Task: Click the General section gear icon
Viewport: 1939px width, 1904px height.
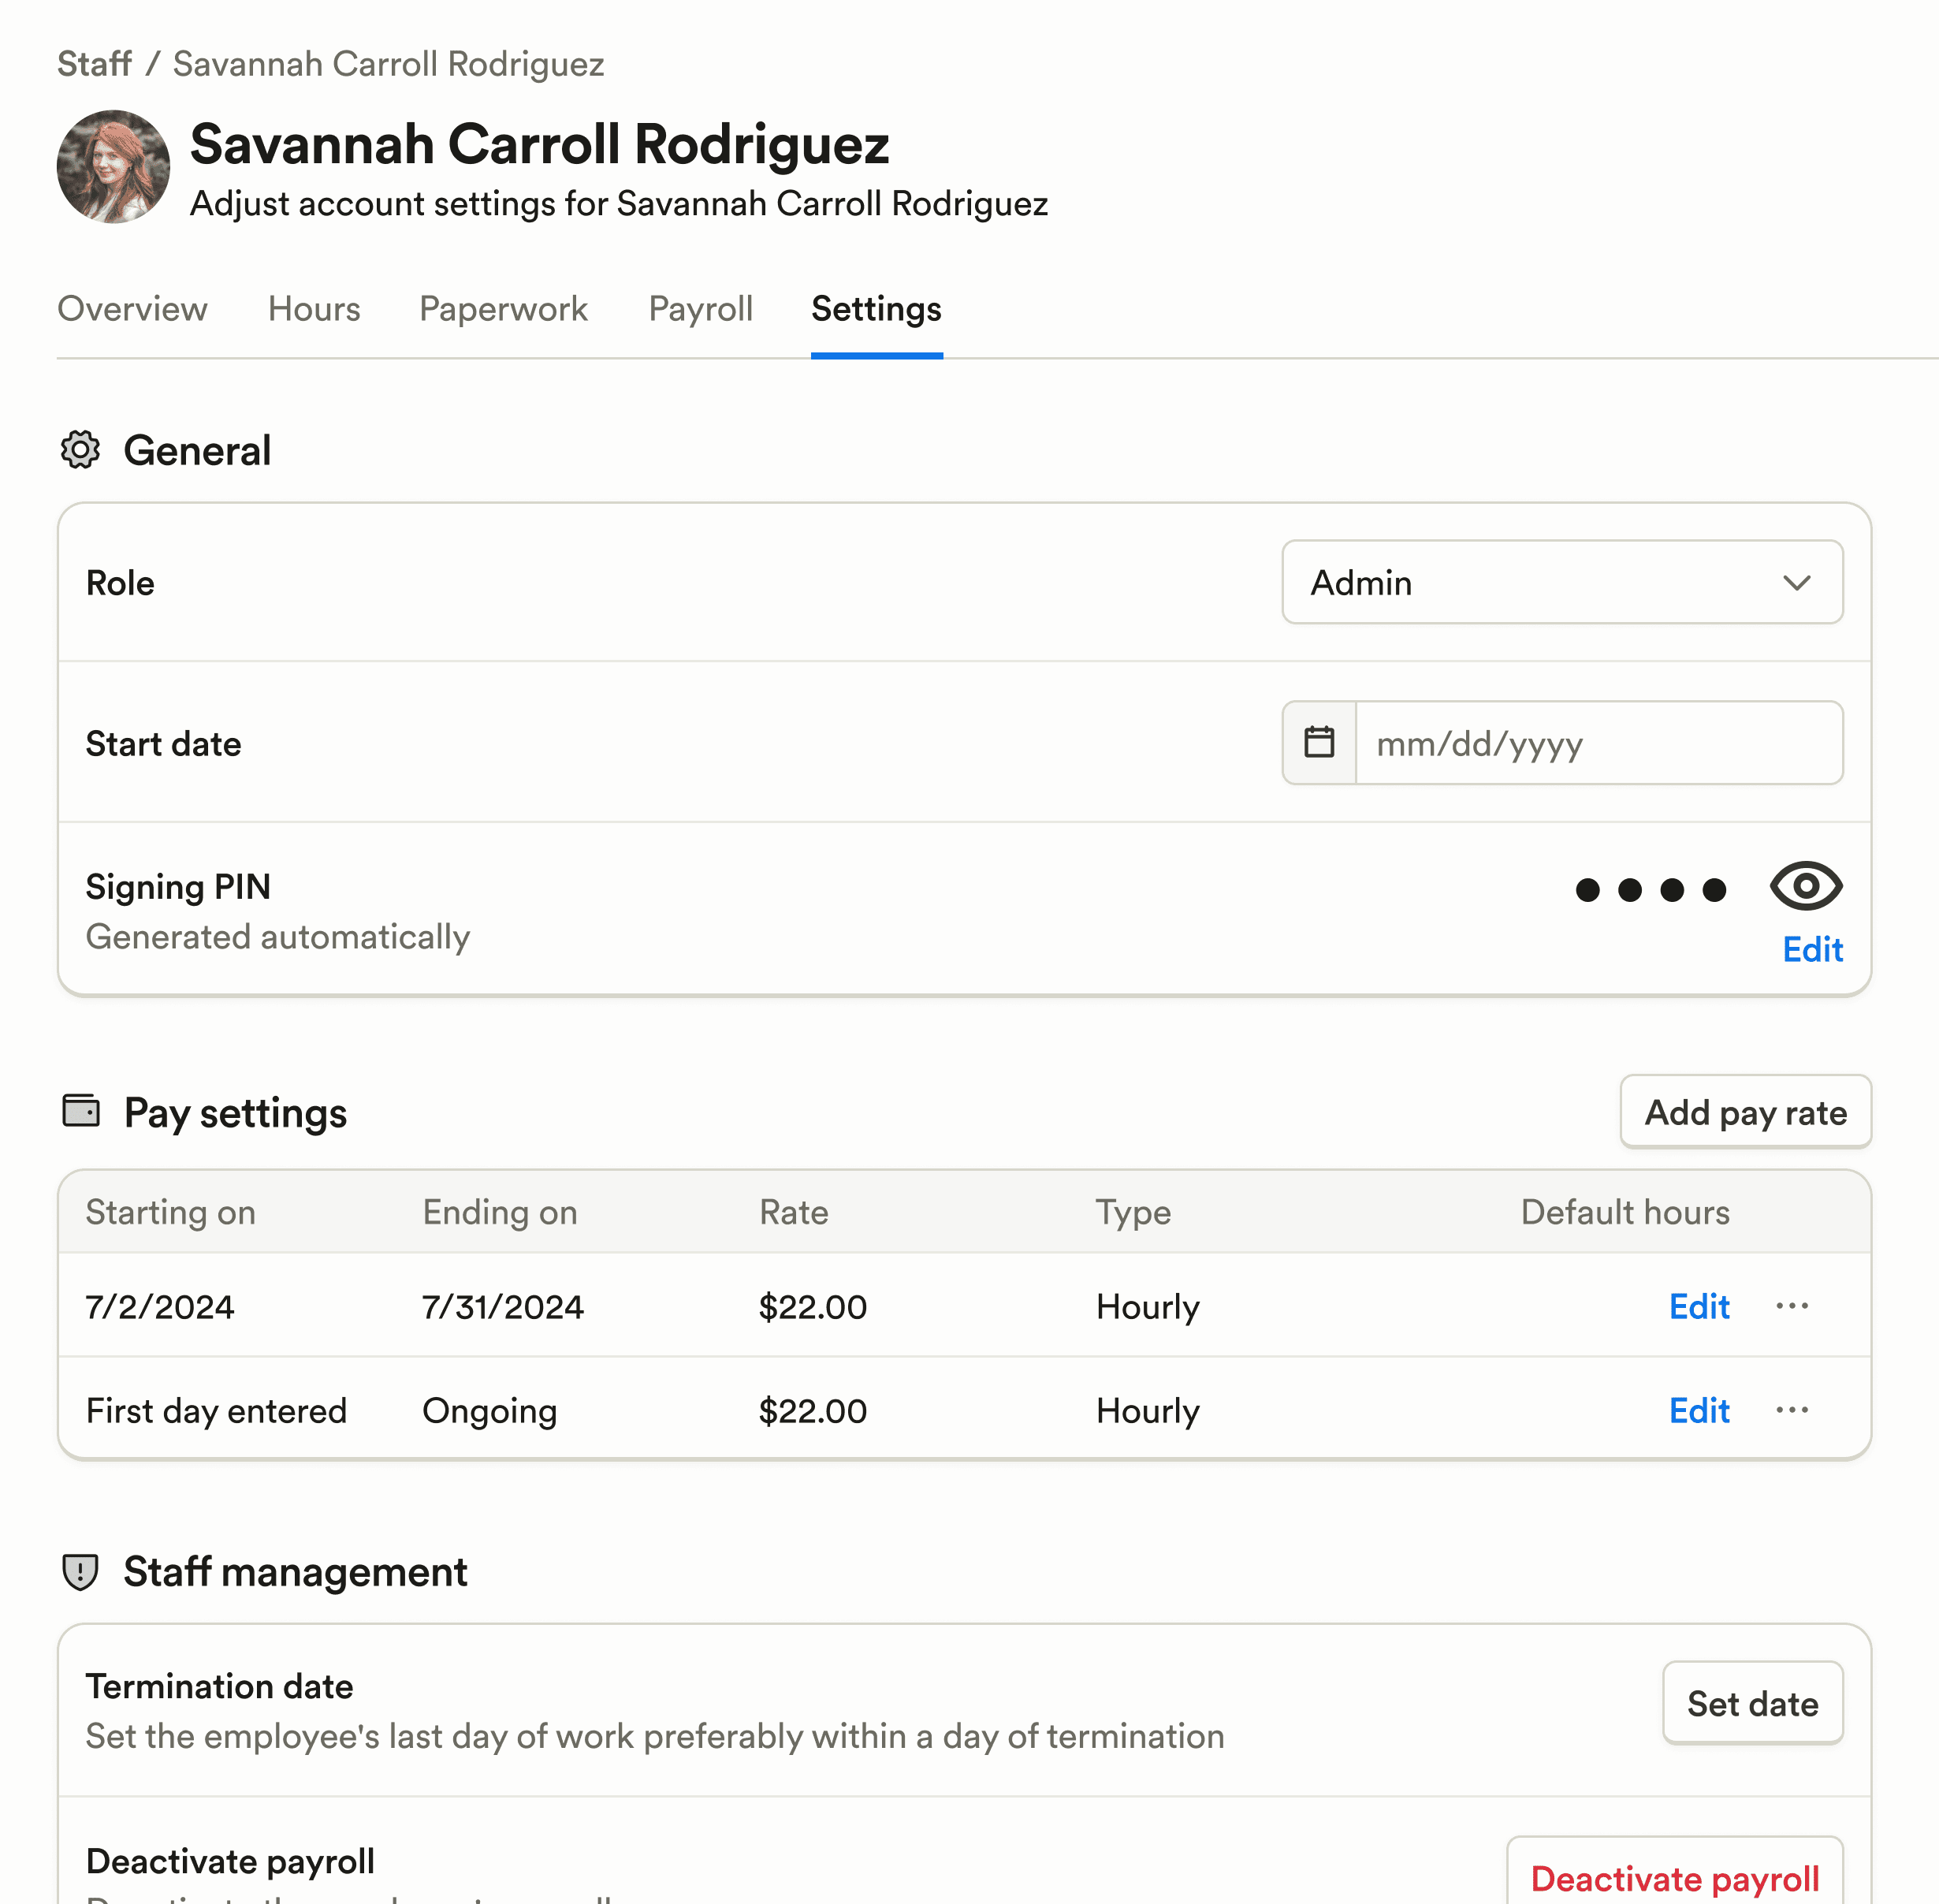Action: [x=80, y=450]
